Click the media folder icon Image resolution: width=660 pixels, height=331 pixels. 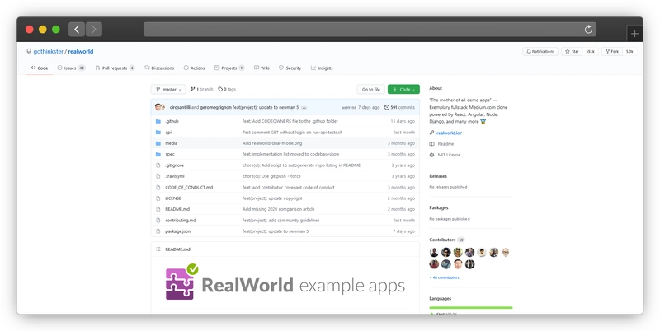pos(158,143)
